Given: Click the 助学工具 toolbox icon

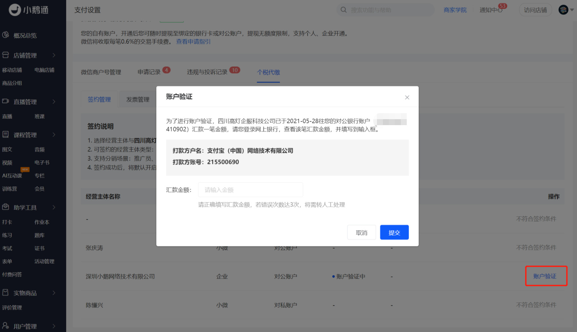Looking at the screenshot, I should (6, 207).
